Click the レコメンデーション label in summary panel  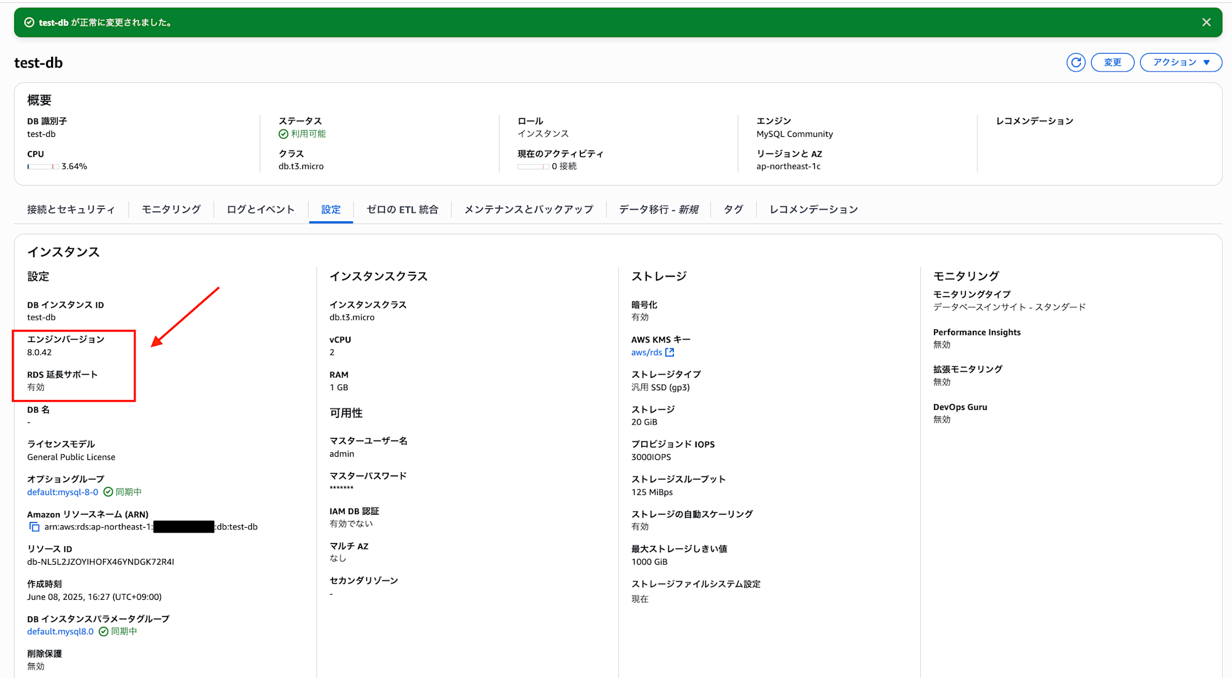click(x=1034, y=121)
